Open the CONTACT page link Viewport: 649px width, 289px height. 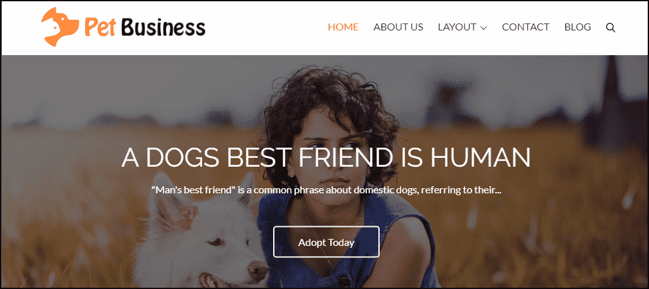coord(525,27)
